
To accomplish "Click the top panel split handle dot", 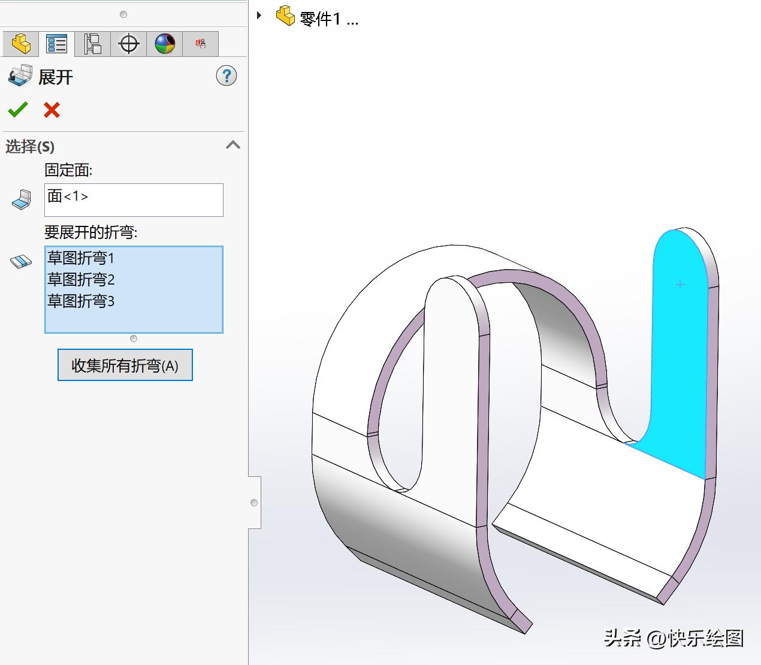I will click(123, 14).
